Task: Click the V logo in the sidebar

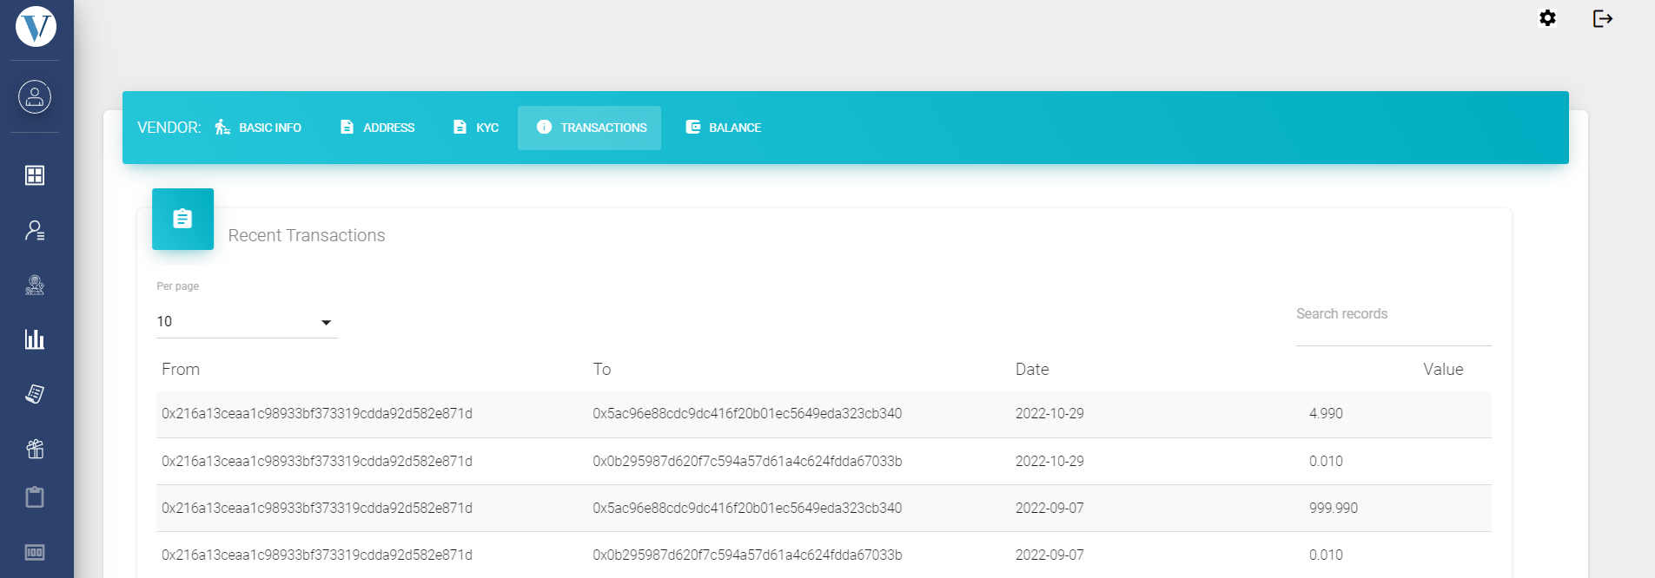Action: (x=36, y=27)
